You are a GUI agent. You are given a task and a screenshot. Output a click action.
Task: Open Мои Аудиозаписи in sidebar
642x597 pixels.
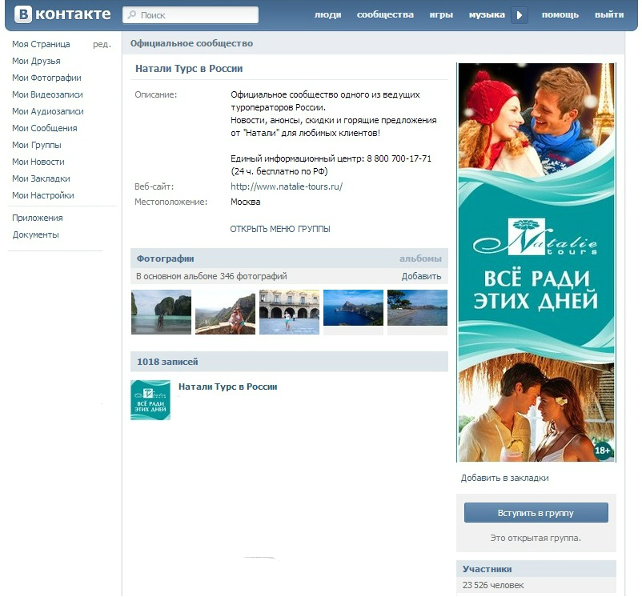click(48, 111)
